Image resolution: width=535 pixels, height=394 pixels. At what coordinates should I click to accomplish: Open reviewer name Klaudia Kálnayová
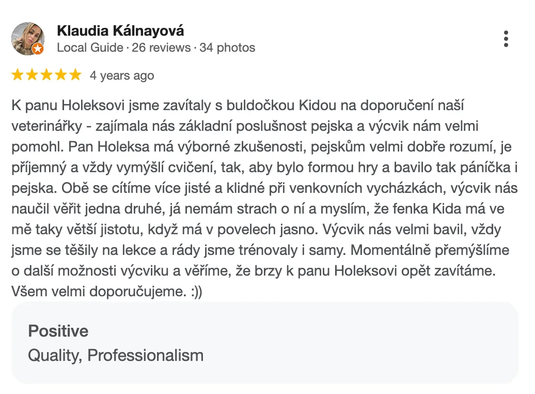tap(120, 31)
